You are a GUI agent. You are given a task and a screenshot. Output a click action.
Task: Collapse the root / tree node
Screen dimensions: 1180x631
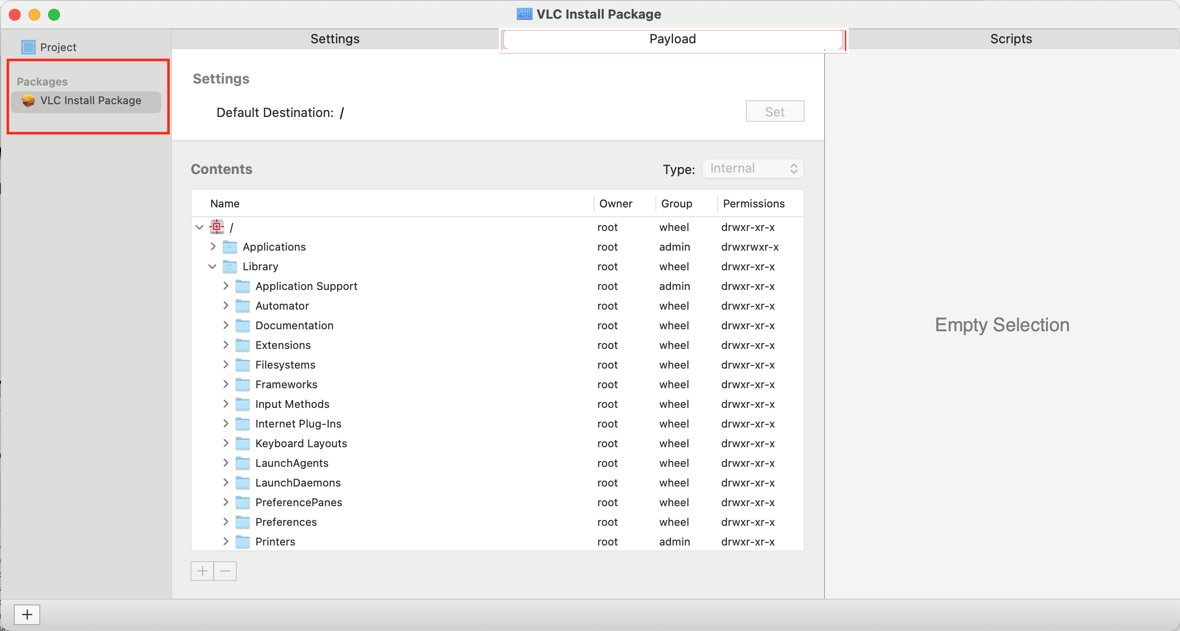[x=199, y=227]
